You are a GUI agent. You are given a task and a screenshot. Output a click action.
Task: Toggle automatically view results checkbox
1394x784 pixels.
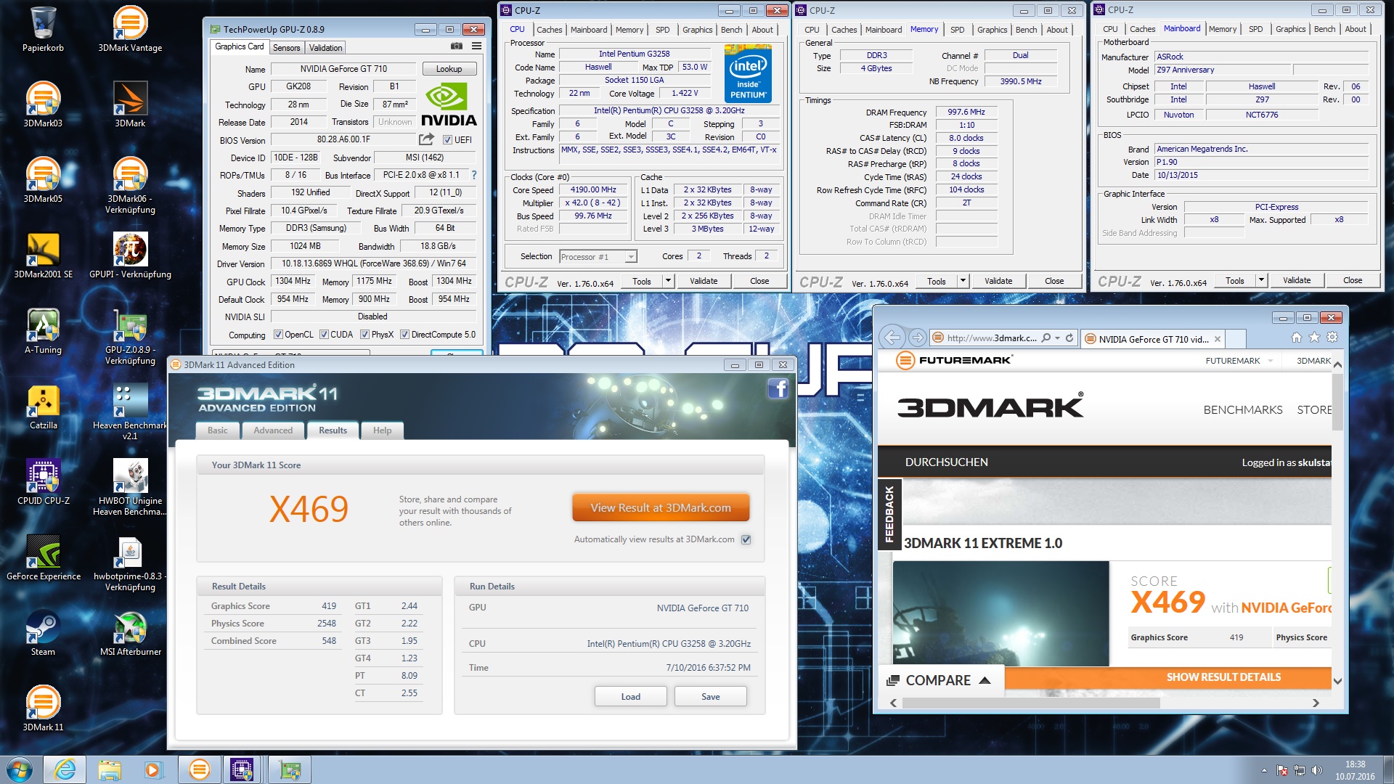pyautogui.click(x=746, y=539)
